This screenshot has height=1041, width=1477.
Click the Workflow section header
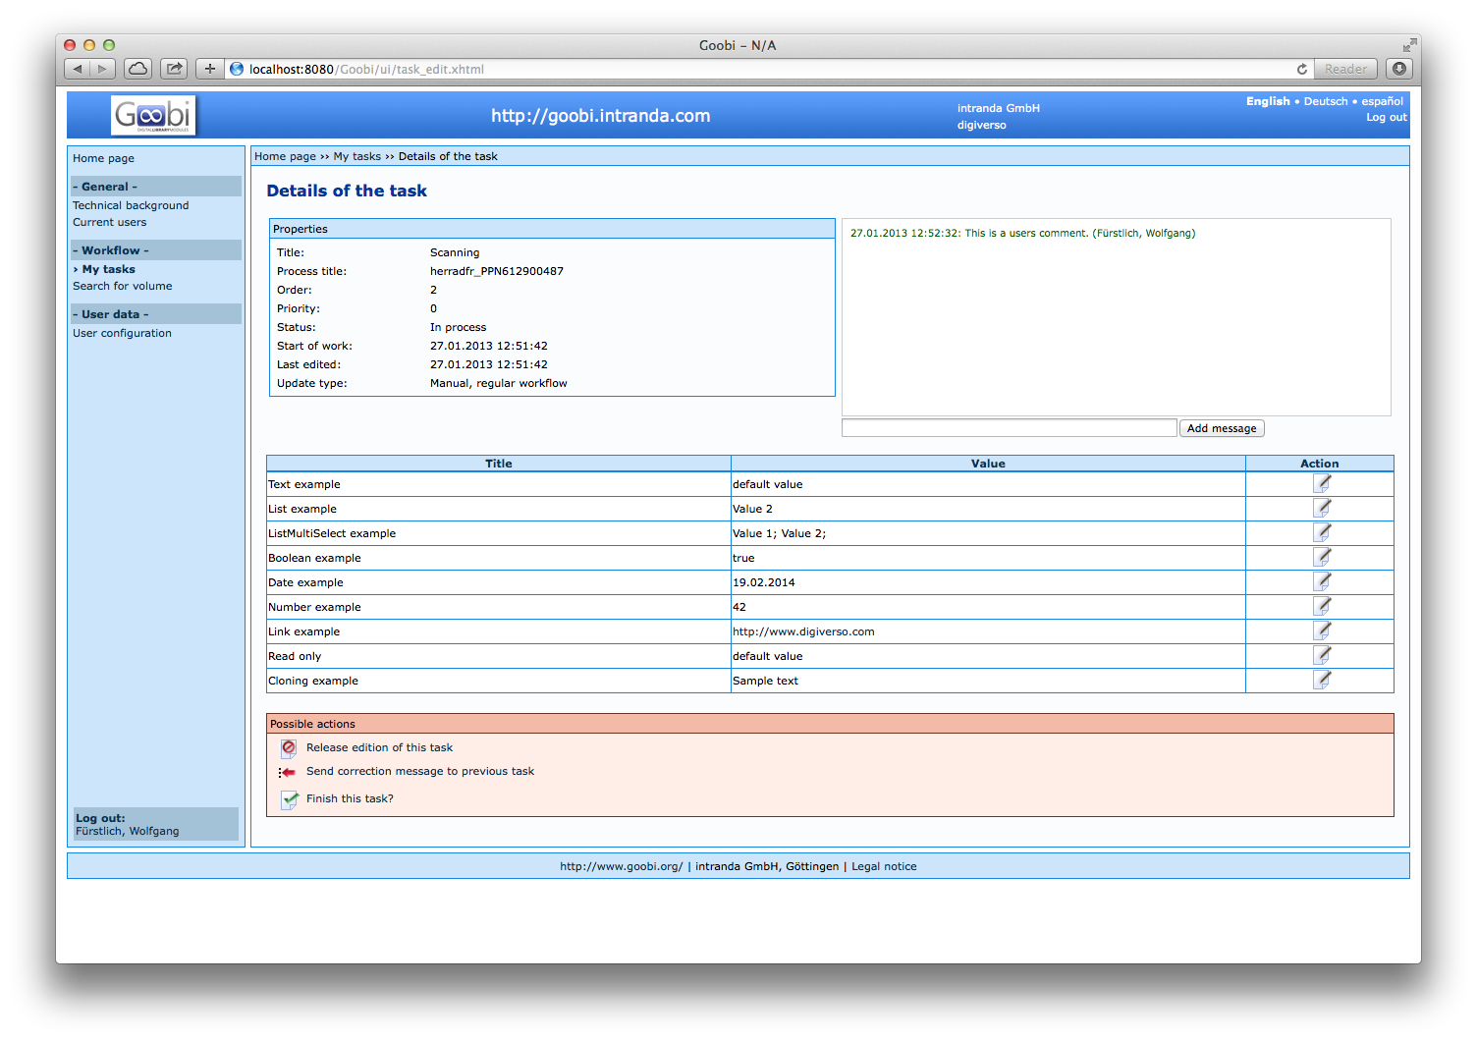coord(155,250)
